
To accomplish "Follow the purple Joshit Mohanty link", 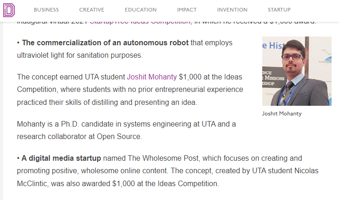I will [152, 76].
